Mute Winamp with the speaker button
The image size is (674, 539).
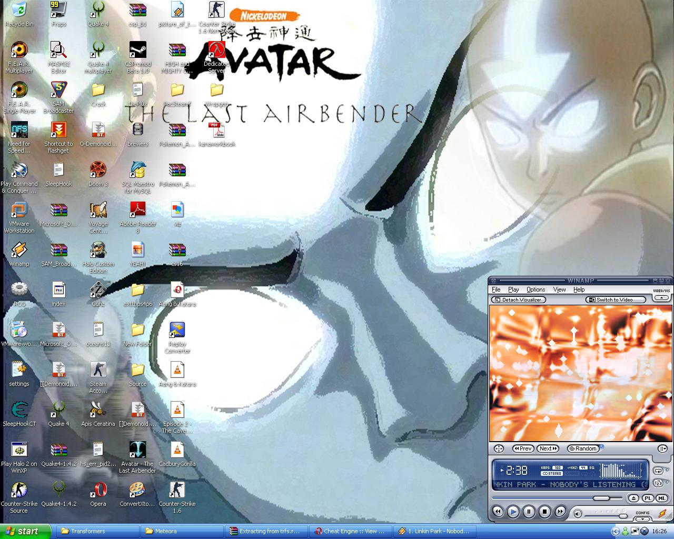[x=578, y=514]
